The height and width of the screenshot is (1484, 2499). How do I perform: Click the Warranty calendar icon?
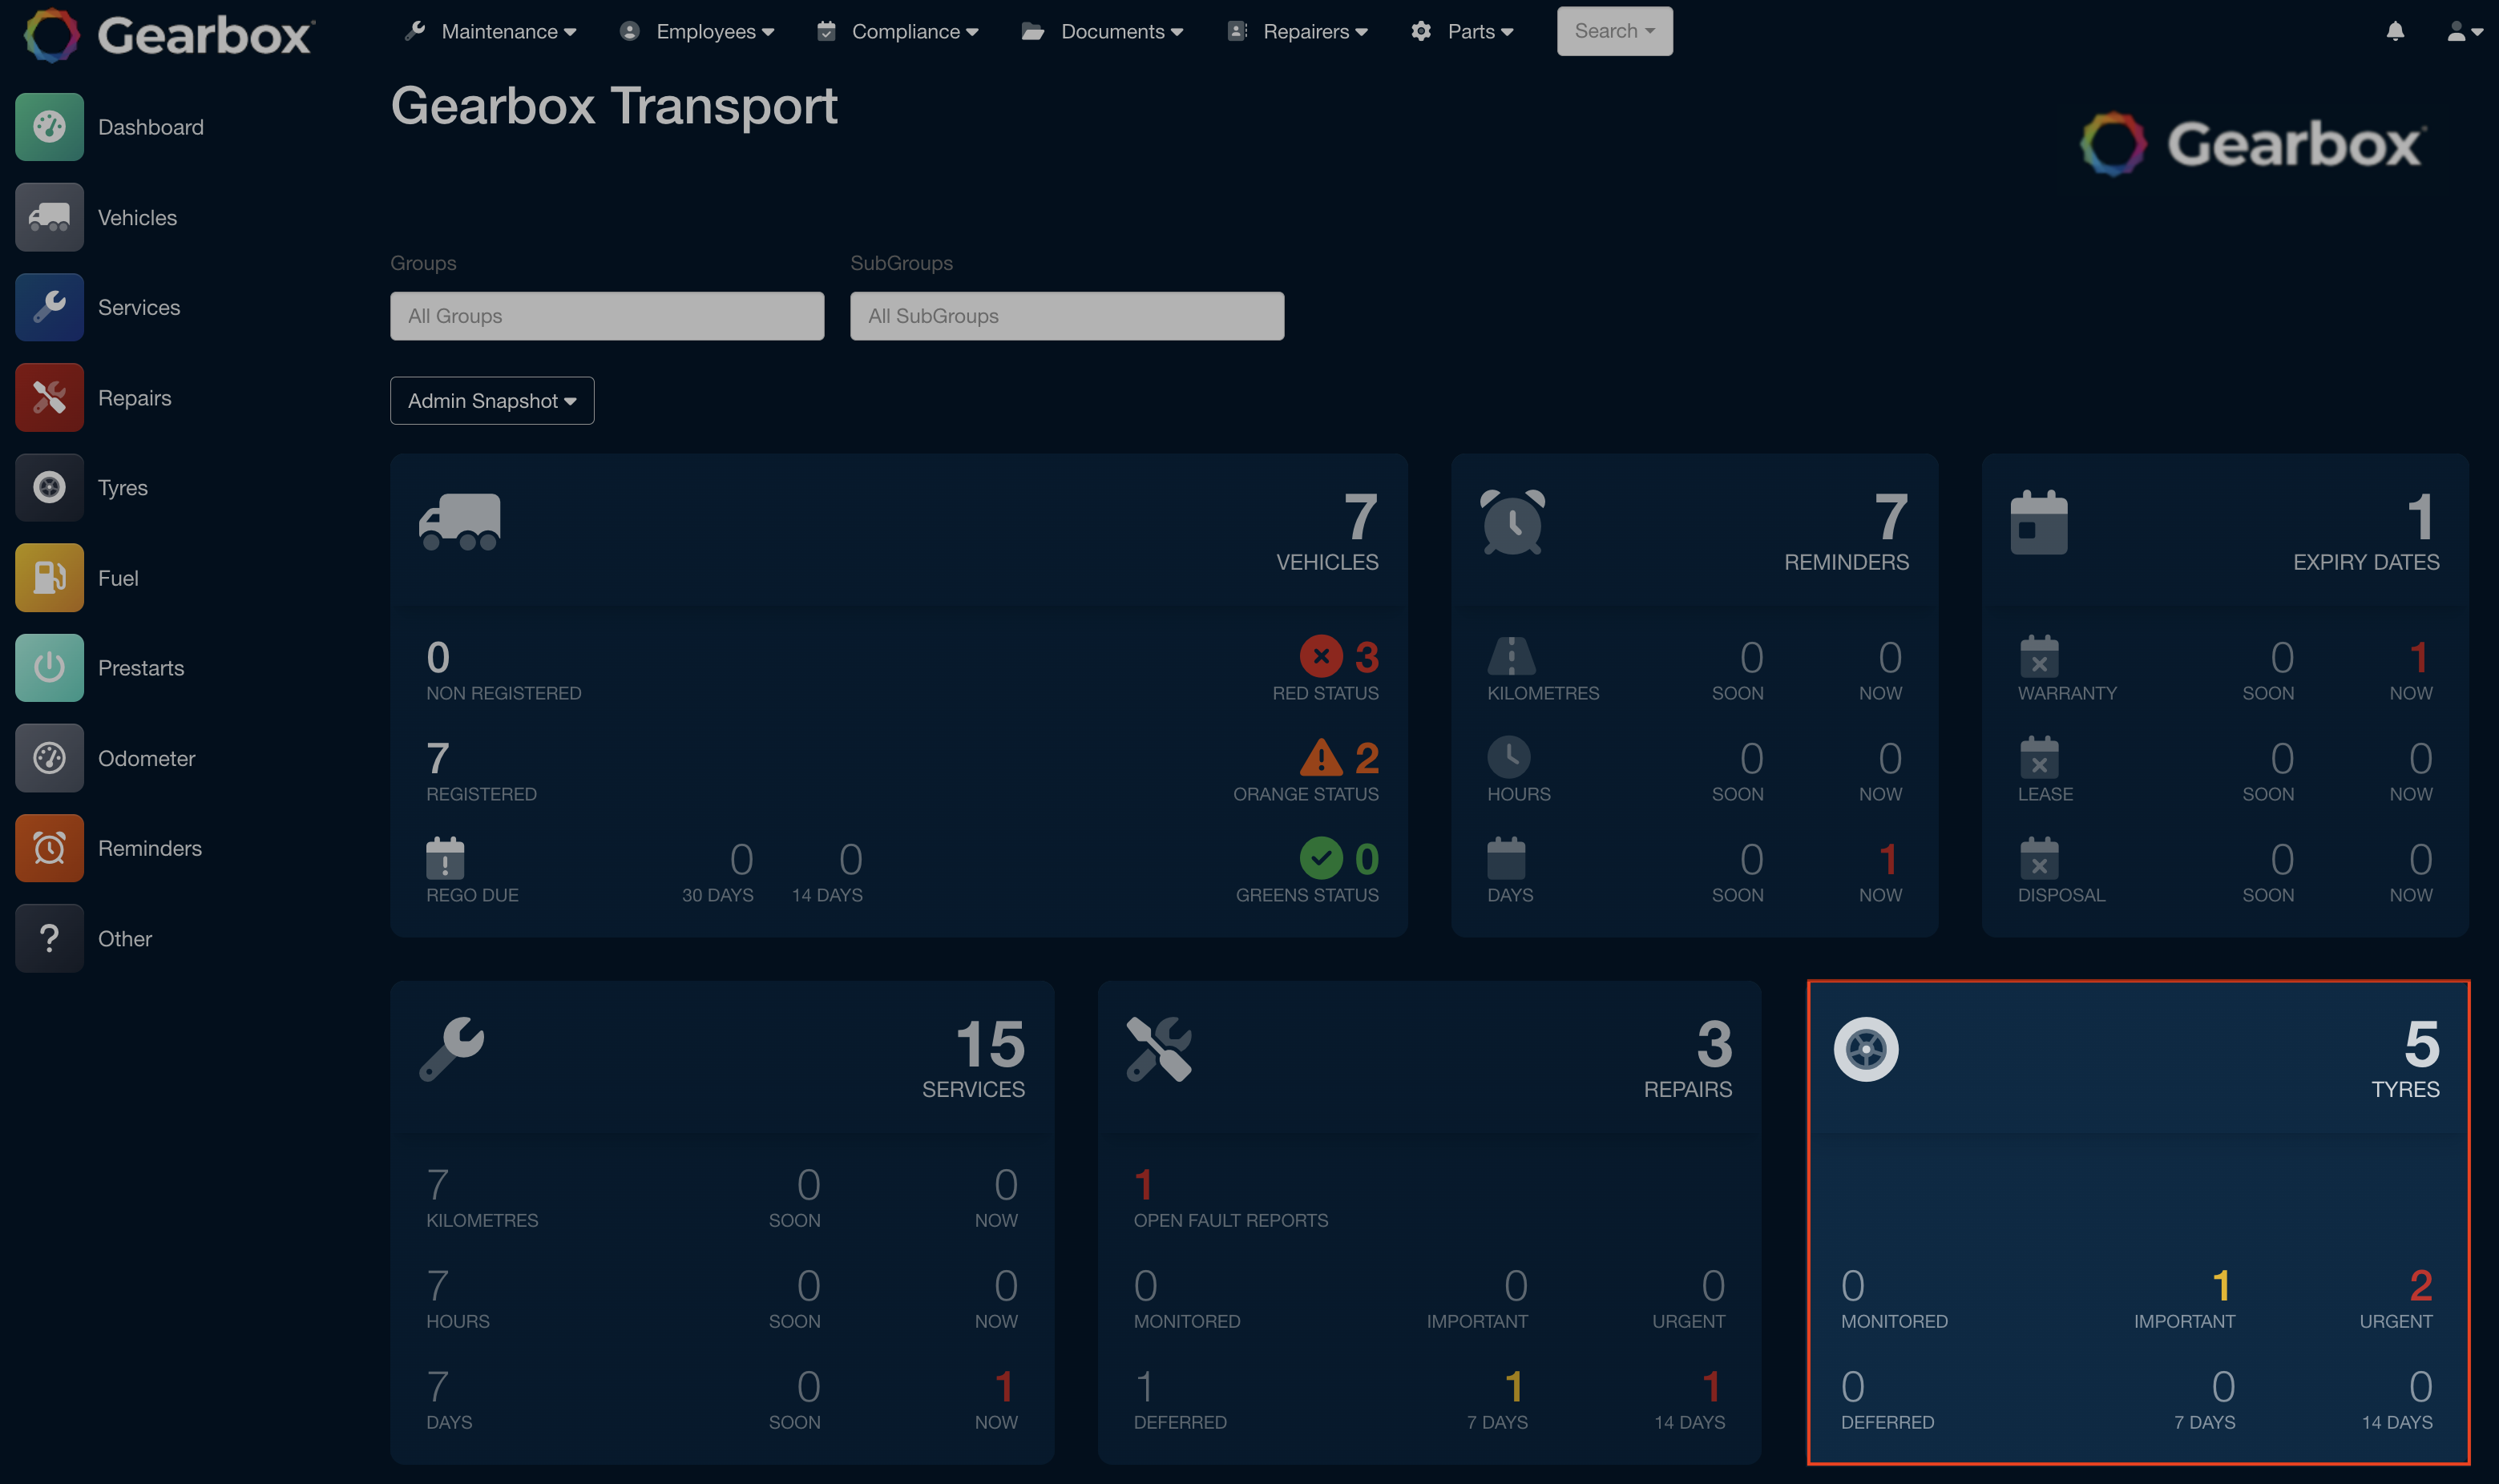[2039, 656]
